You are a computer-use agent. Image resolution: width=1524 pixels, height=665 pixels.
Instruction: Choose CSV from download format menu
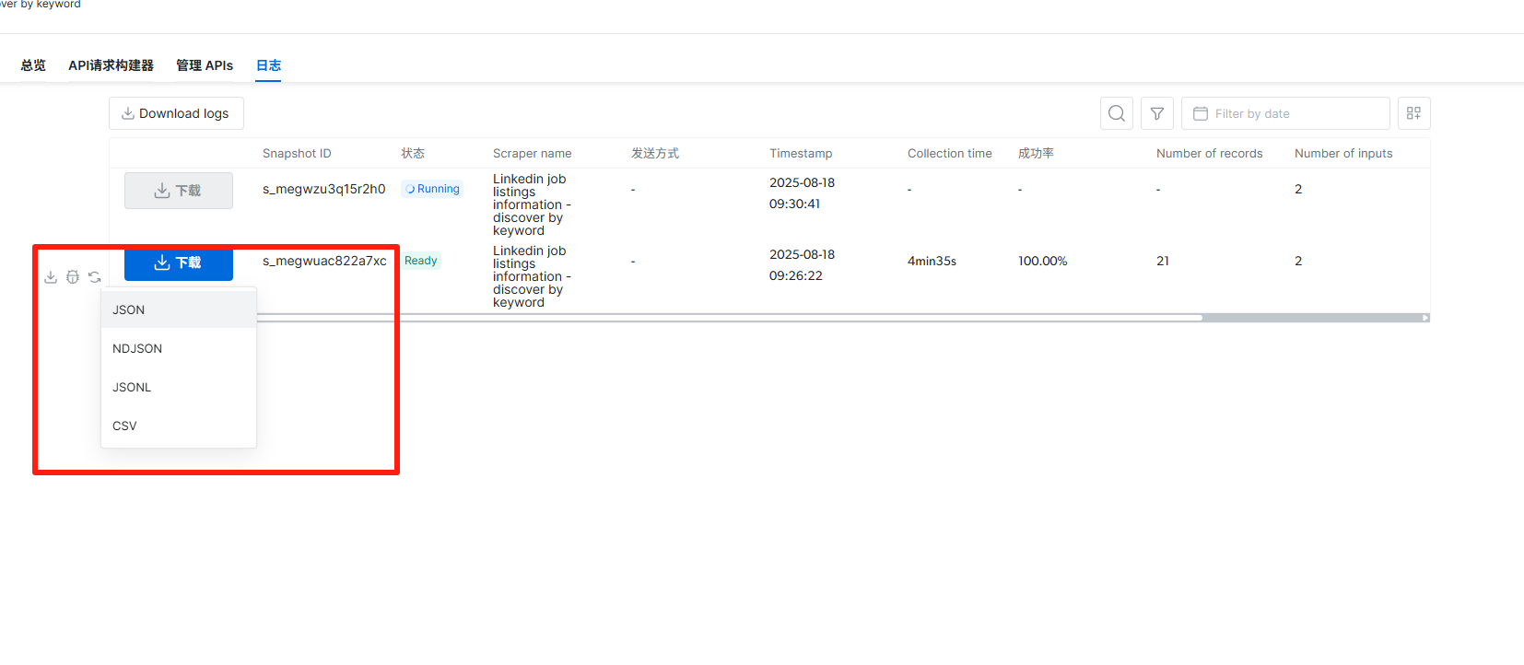point(179,426)
